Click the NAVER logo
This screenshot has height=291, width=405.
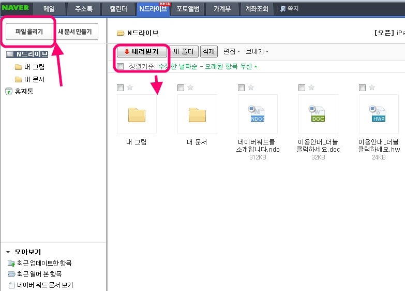click(x=16, y=8)
